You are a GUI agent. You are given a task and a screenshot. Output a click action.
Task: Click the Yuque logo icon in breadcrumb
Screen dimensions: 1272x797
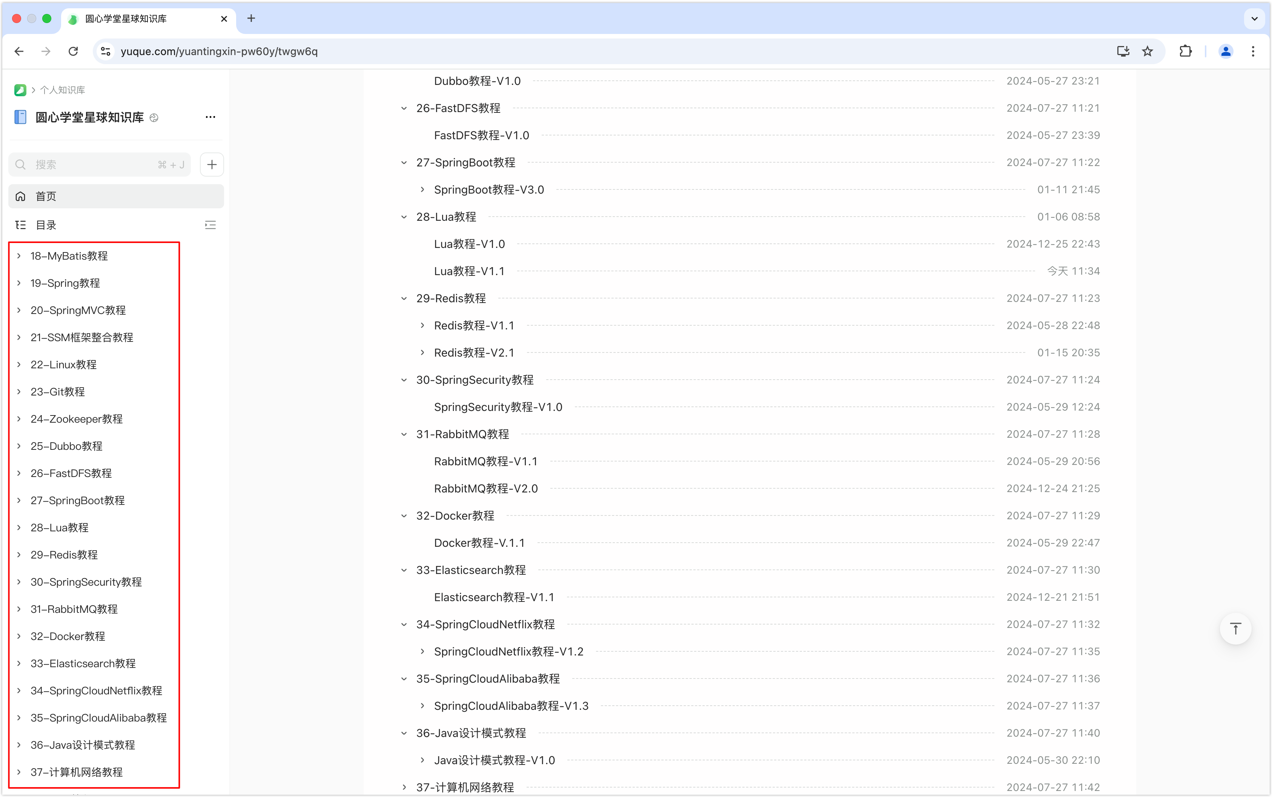(x=20, y=90)
